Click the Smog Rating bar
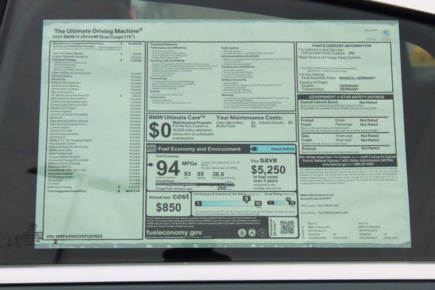435x290 pixels. [x=281, y=203]
